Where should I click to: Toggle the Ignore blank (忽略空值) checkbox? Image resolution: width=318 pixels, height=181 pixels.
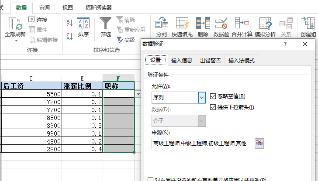tap(213, 96)
